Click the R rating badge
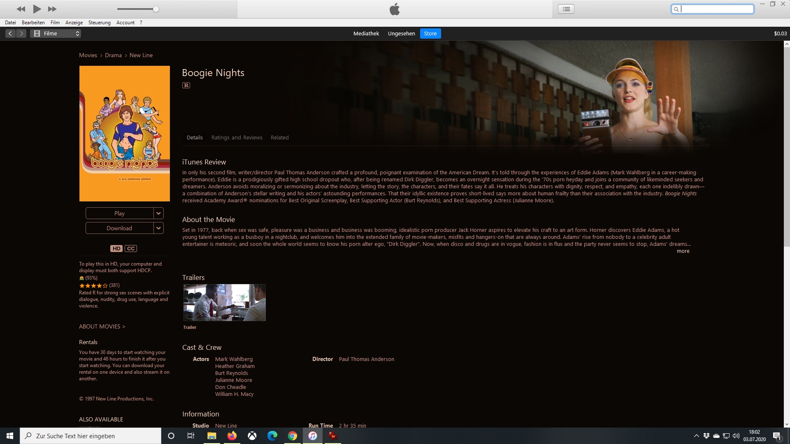Image resolution: width=790 pixels, height=444 pixels. pos(186,86)
